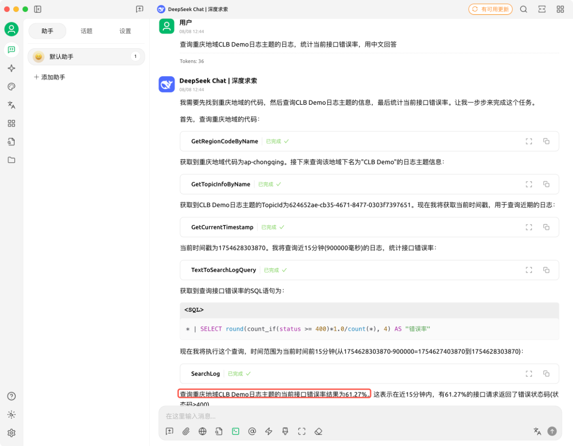Viewport: 573px width, 446px height.
Task: Open the files folder sidebar icon
Action: (x=11, y=160)
